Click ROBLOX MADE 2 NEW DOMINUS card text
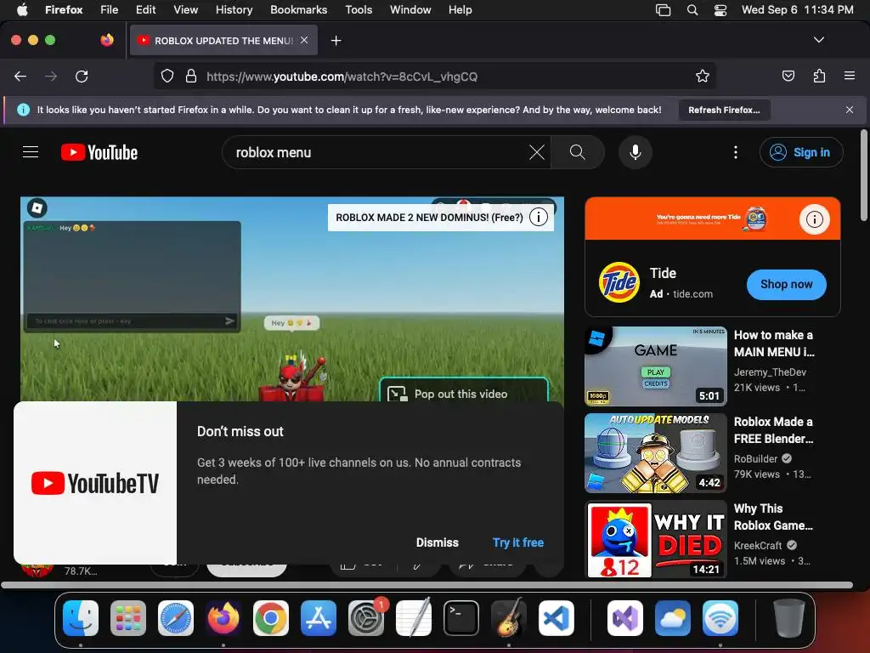This screenshot has height=653, width=870. (429, 218)
